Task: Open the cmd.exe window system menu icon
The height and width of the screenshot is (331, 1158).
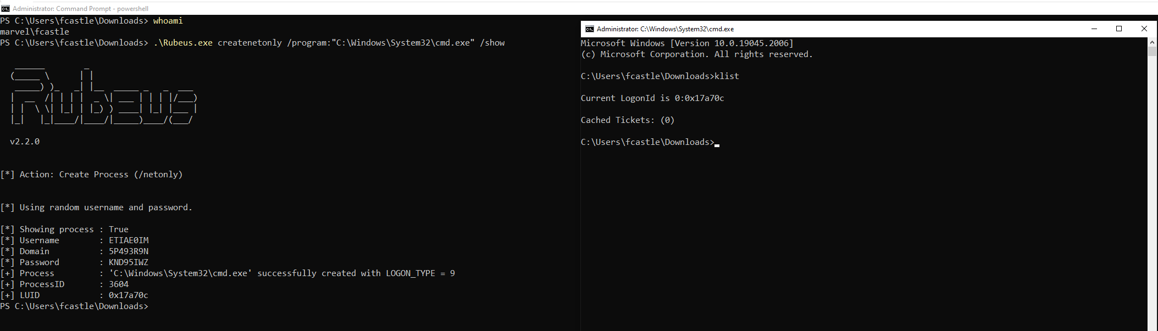Action: pyautogui.click(x=589, y=29)
